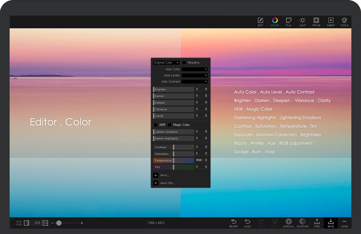Click the Save button
361x234 pixels.
[x=331, y=223]
